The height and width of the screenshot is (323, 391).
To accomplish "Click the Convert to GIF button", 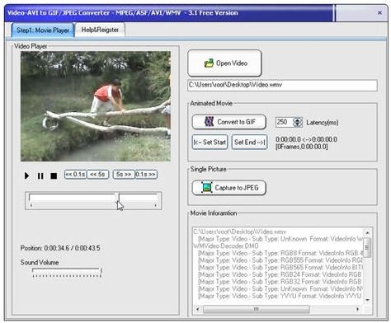I will click(x=229, y=122).
